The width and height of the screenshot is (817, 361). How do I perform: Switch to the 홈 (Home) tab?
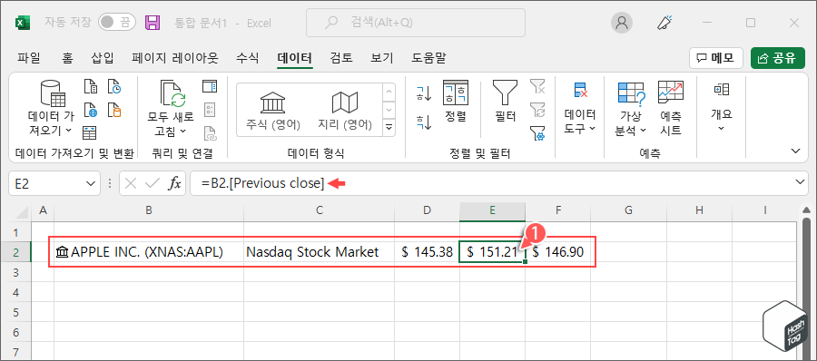click(68, 57)
